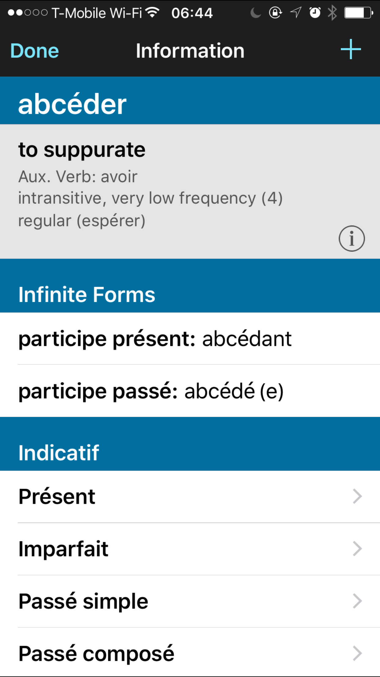
Task: Tap the plus add icon
Action: (351, 49)
